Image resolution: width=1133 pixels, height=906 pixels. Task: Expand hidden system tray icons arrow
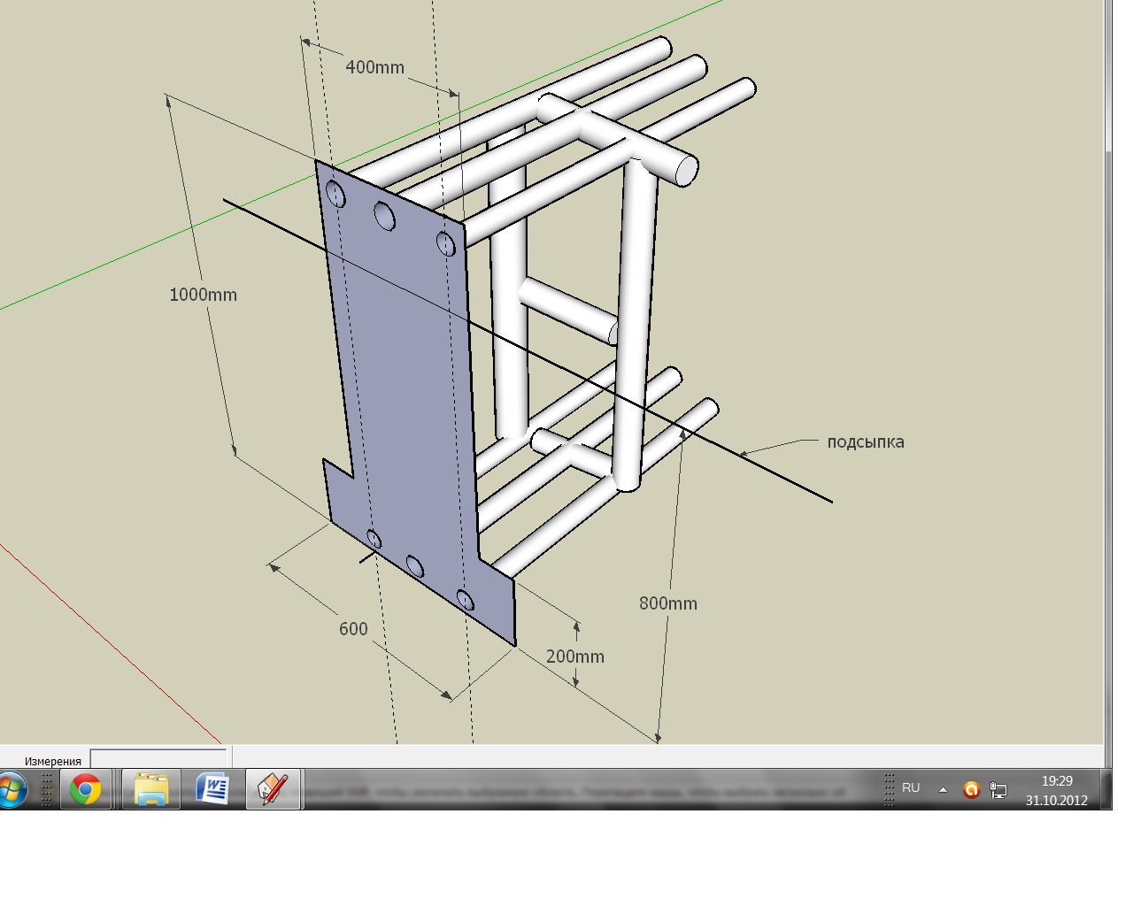[943, 790]
